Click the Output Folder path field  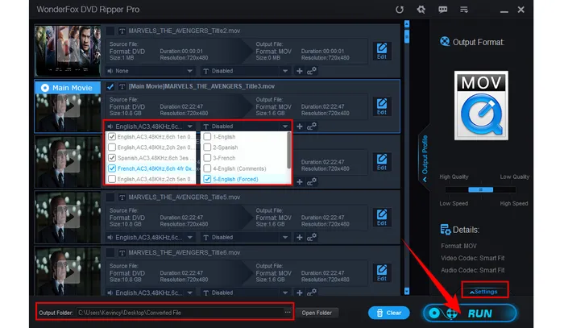point(181,313)
